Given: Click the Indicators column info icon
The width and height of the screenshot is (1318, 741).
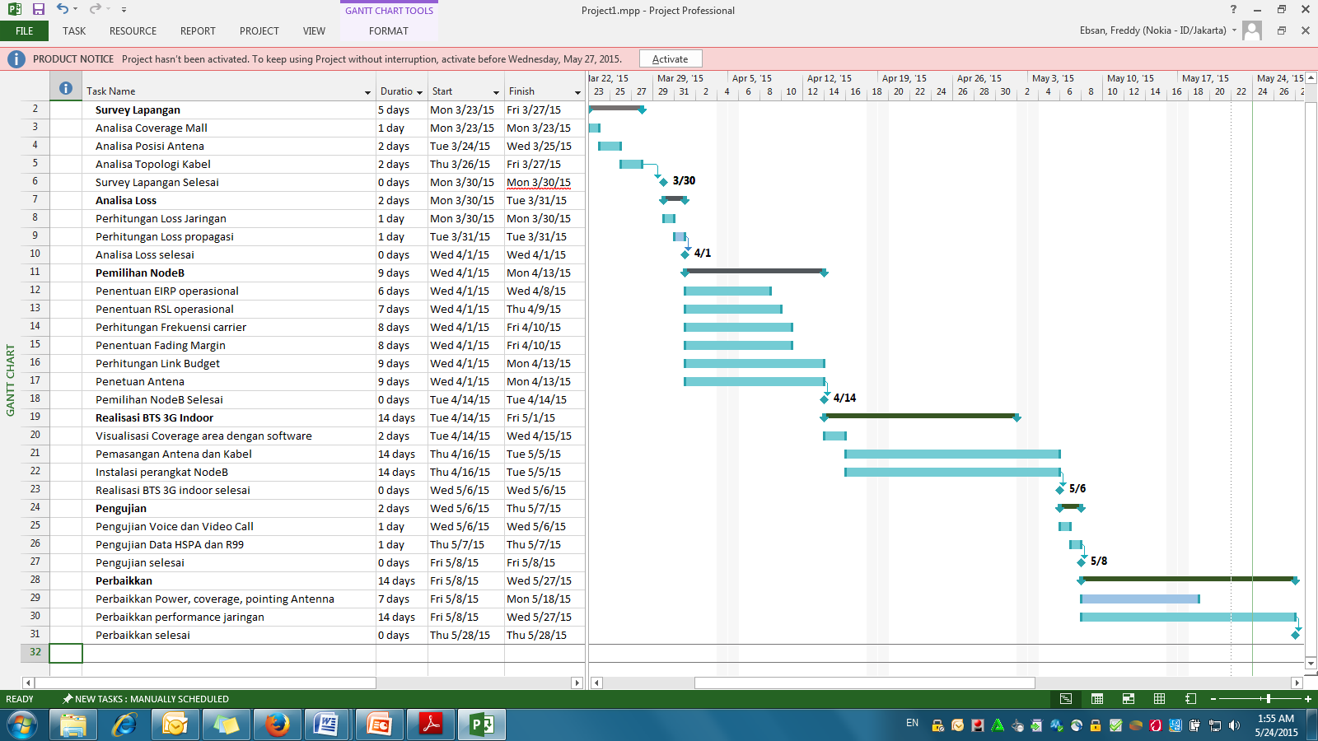Looking at the screenshot, I should [x=66, y=88].
